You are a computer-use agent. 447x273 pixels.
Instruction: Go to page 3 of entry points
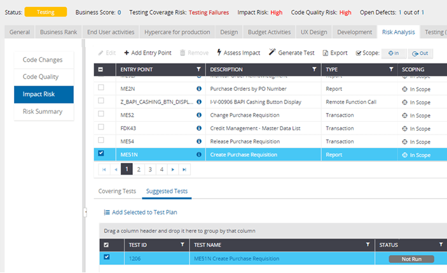(150, 170)
